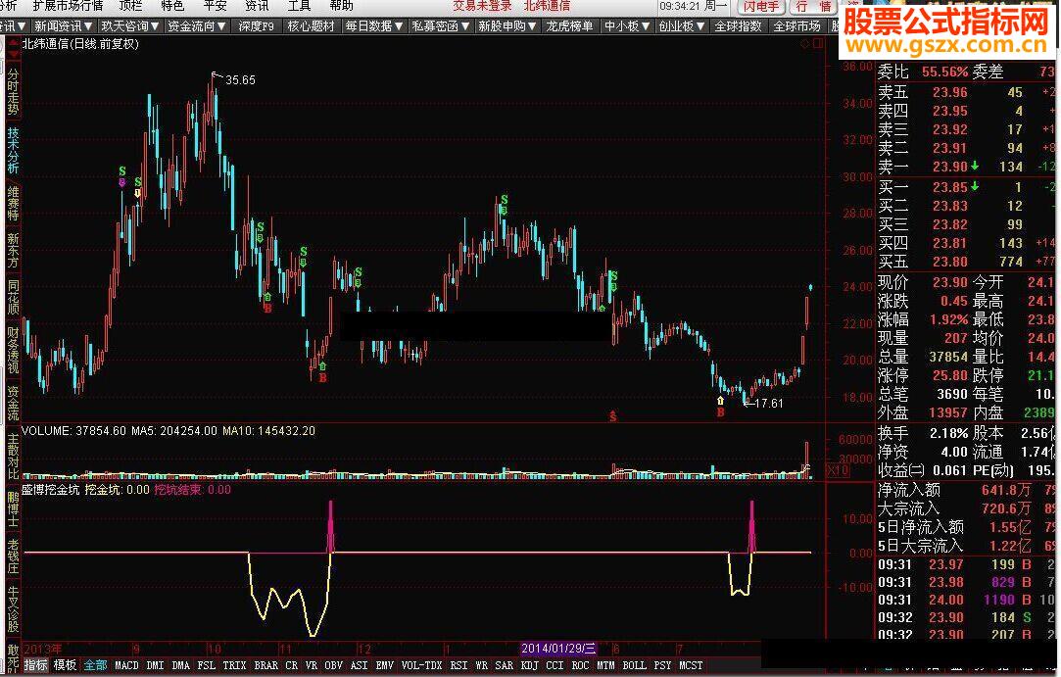The width and height of the screenshot is (1061, 677).
Task: Click the 全球市场 toolbar button
Action: point(797,26)
